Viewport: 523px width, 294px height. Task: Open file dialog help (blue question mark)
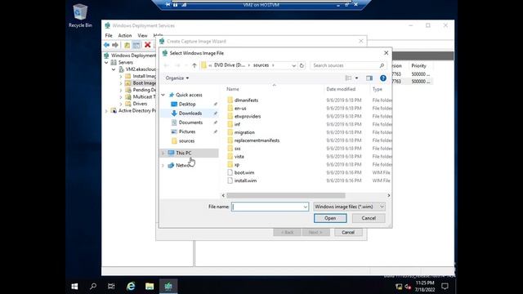point(383,78)
